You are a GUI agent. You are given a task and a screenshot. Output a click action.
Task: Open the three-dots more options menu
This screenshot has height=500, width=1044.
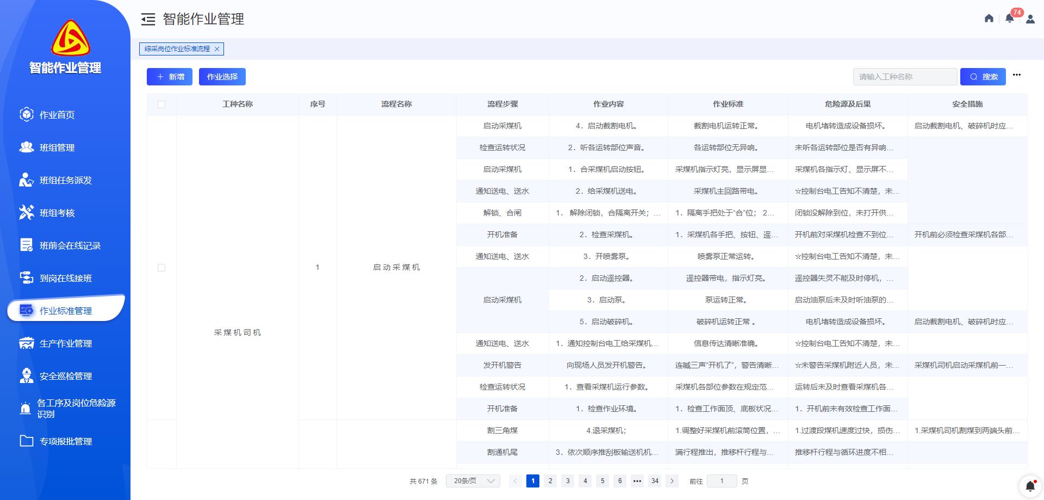tap(1017, 75)
